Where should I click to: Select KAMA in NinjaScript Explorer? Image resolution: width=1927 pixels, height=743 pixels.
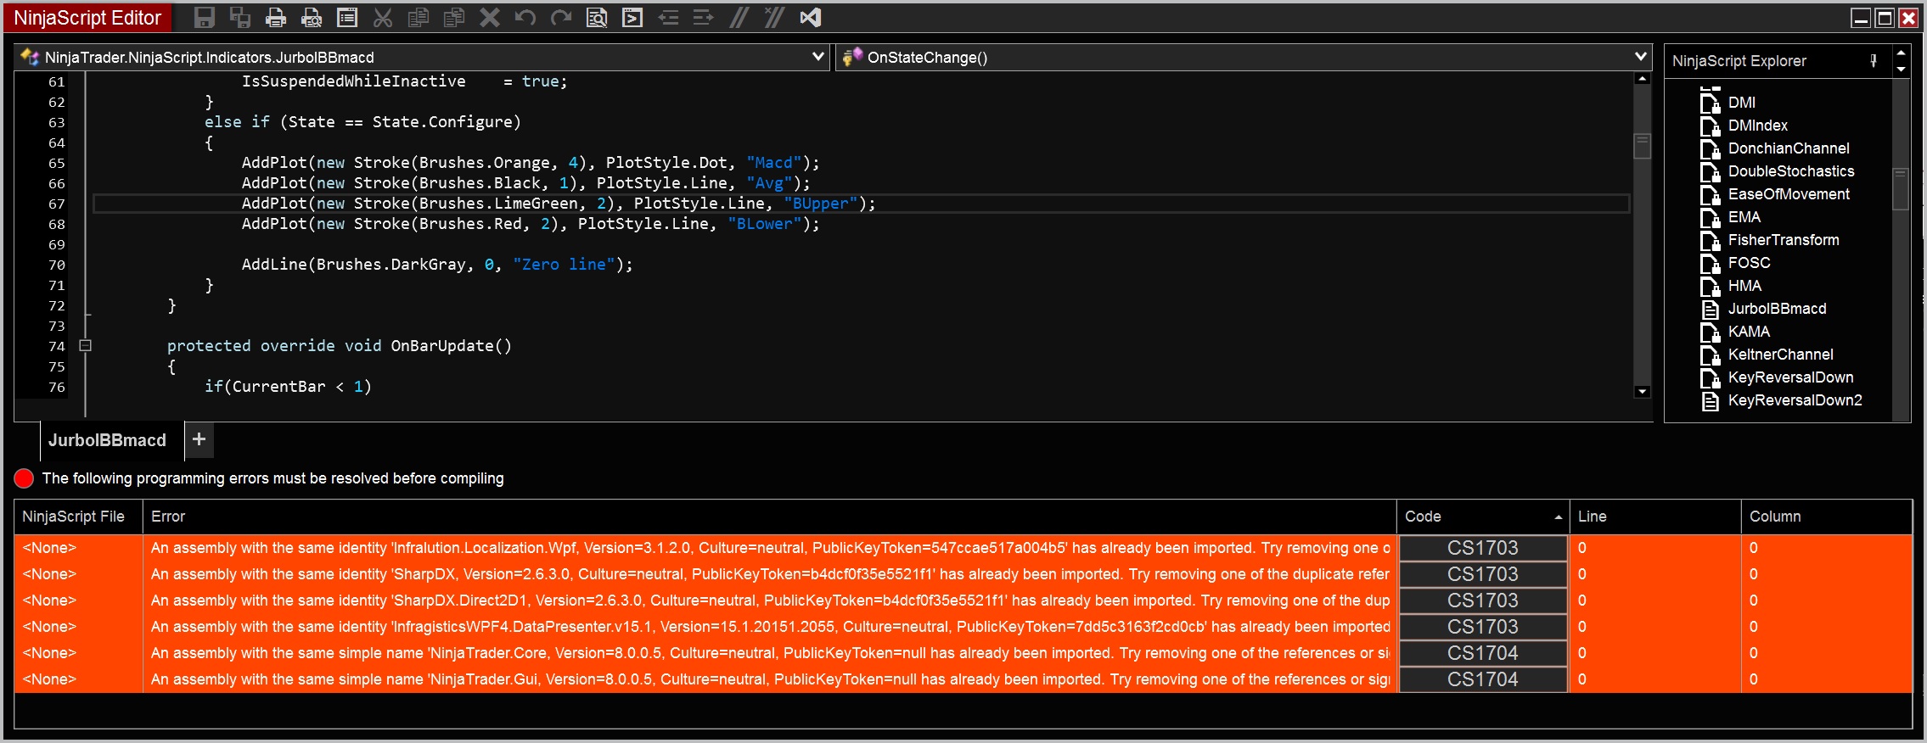pyautogui.click(x=1749, y=332)
